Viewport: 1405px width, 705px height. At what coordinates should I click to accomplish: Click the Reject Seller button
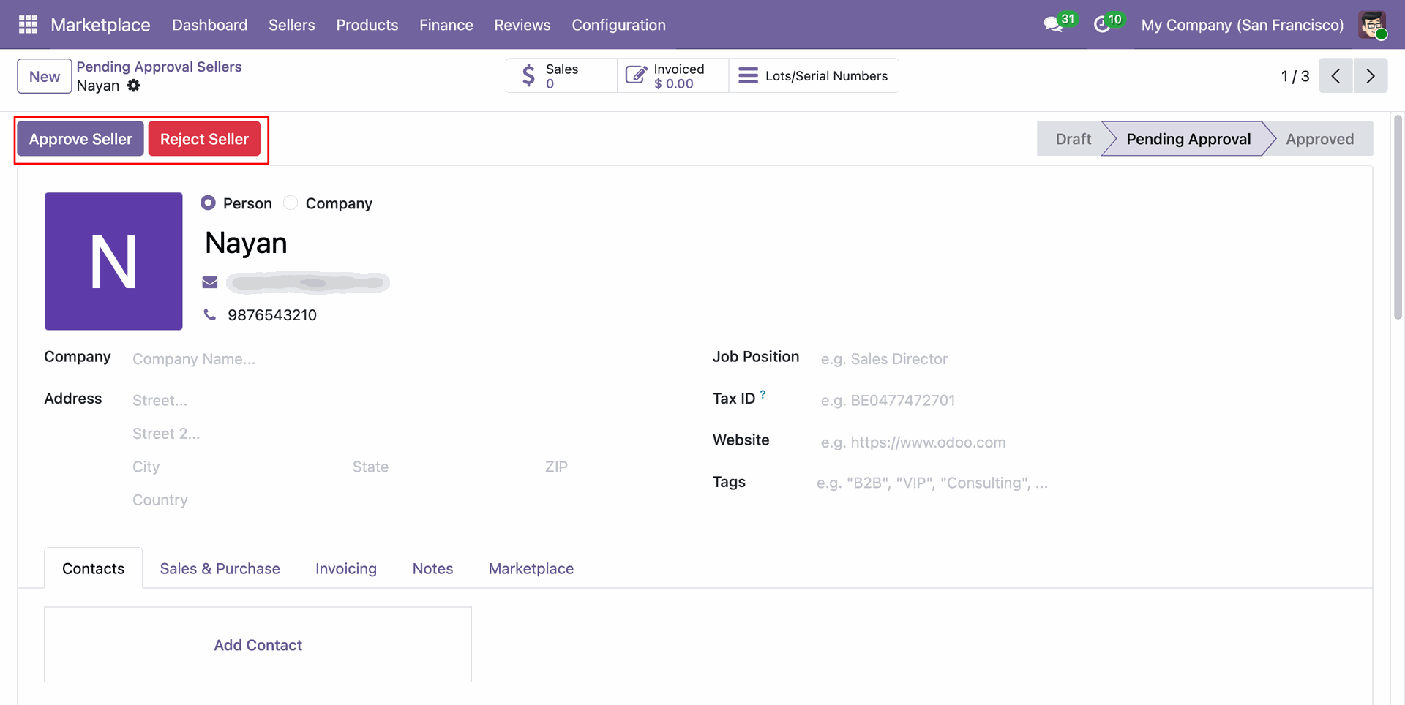204,139
